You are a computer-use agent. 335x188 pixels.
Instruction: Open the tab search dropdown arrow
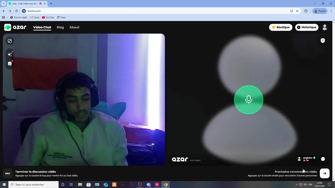tap(3, 3)
